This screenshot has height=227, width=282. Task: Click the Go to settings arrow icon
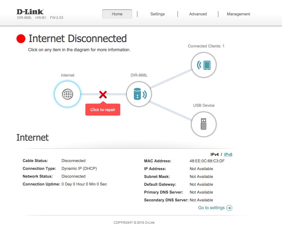[229, 208]
